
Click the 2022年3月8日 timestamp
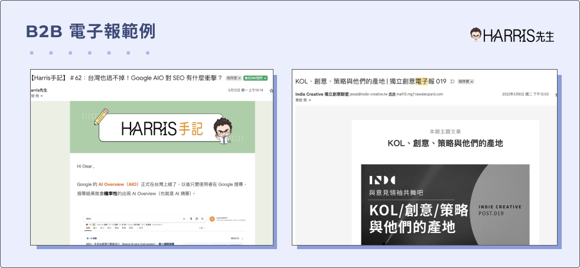click(525, 94)
